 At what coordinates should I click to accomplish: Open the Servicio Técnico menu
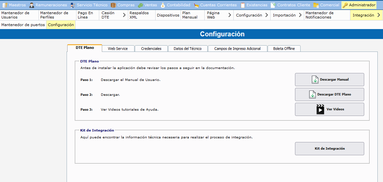click(89, 5)
